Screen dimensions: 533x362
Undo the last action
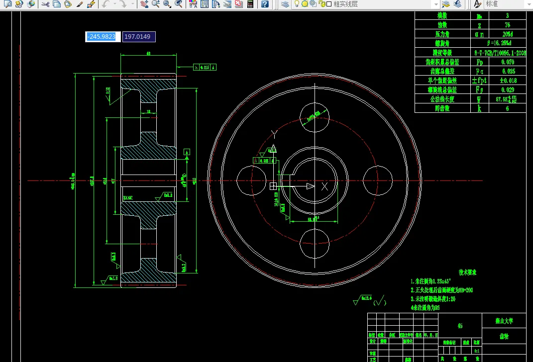(106, 4)
